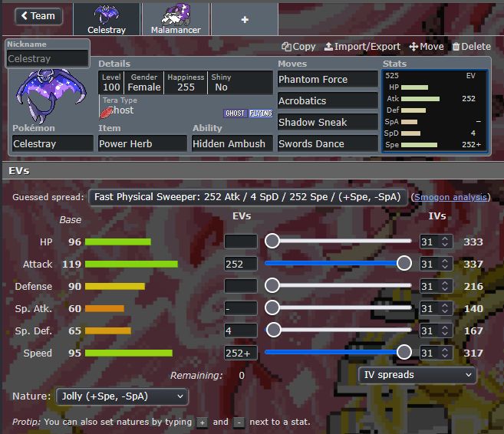Click the Nickname input field
Viewport: 504px width, 434px height.
[48, 58]
